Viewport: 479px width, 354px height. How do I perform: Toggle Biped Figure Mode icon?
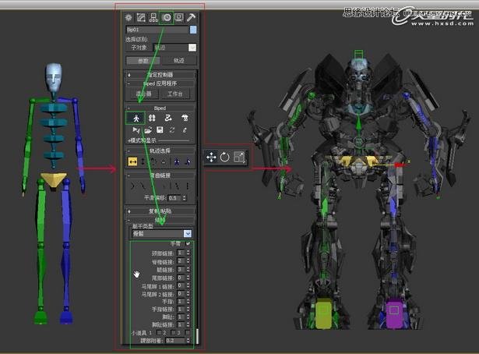point(136,118)
